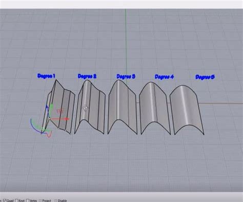Viewport: 243px width, 202px height.
Task: Click the 'Degree 1' text label
Action: (x=46, y=76)
